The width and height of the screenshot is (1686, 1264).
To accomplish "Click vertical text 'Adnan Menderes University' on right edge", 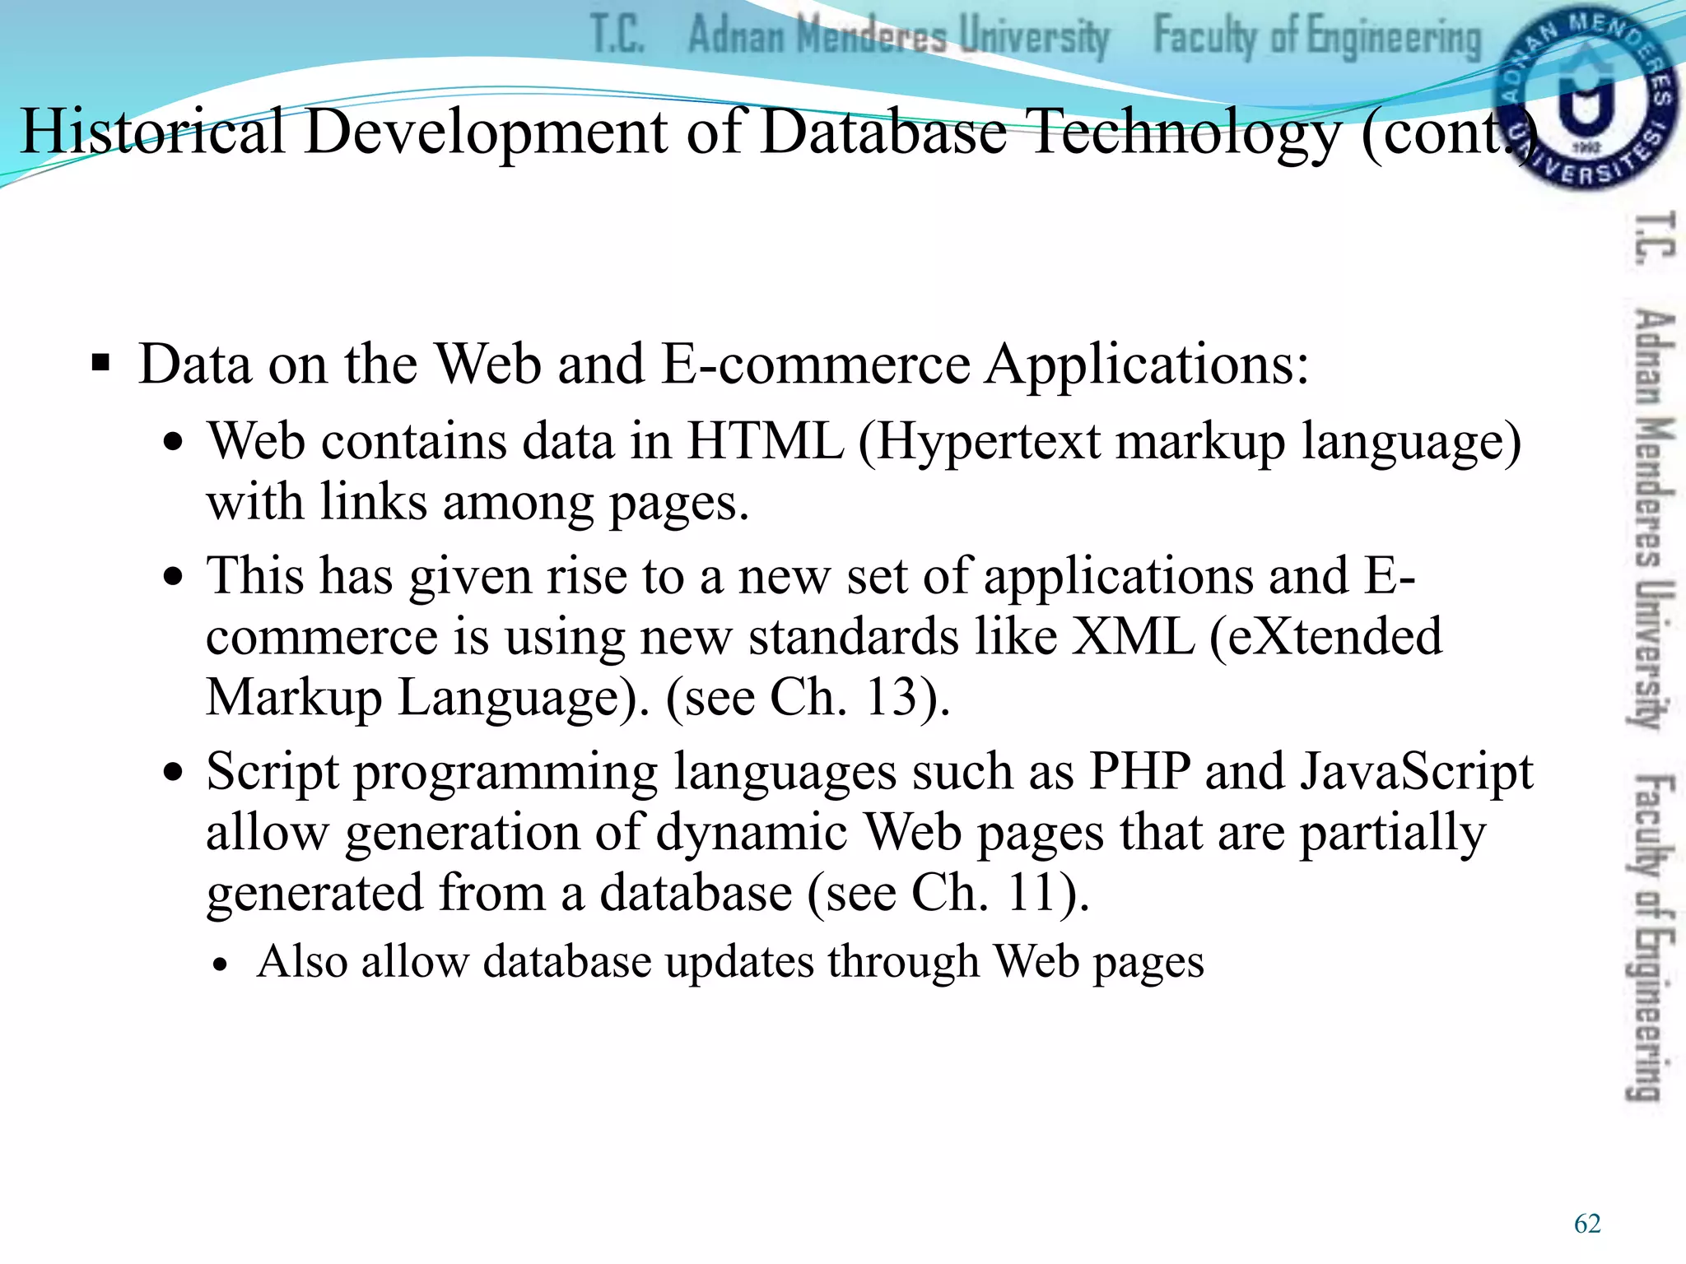I will (1653, 518).
